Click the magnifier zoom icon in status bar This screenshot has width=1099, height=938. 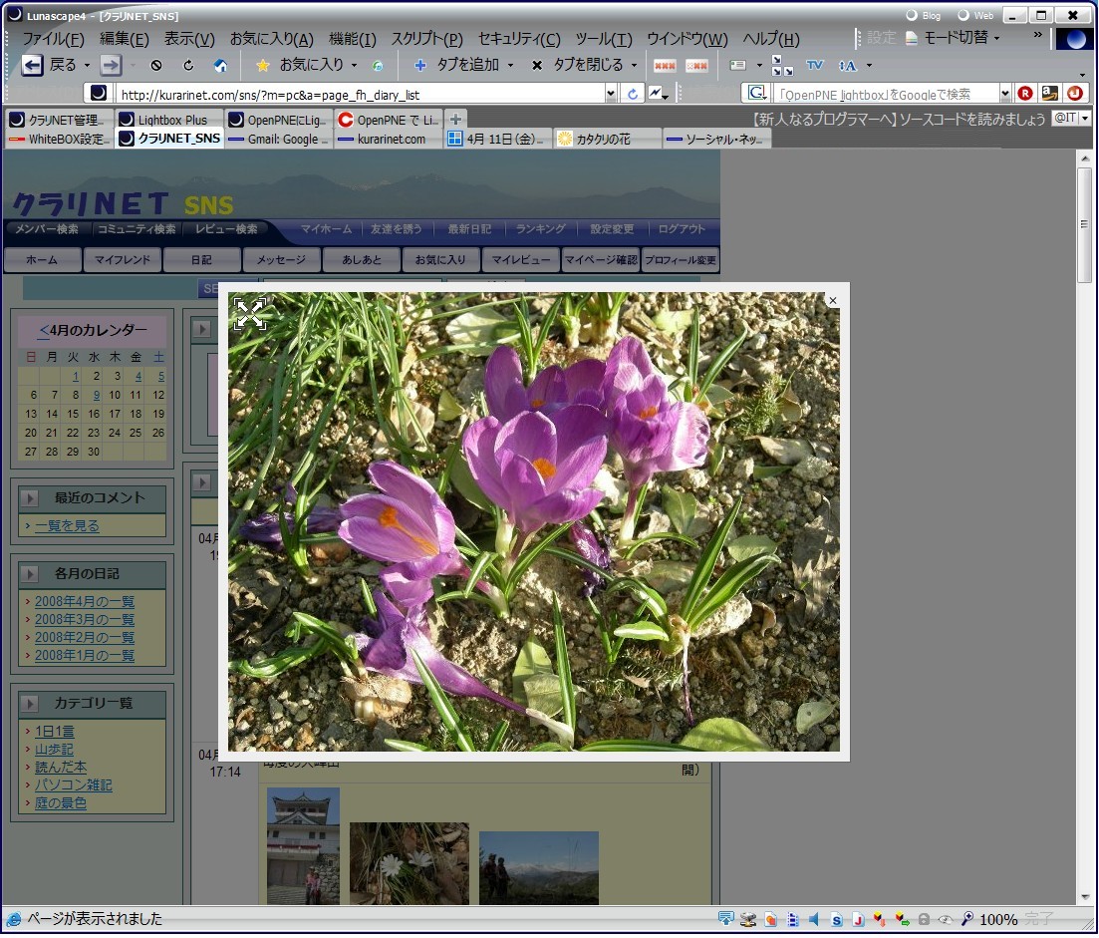(967, 919)
